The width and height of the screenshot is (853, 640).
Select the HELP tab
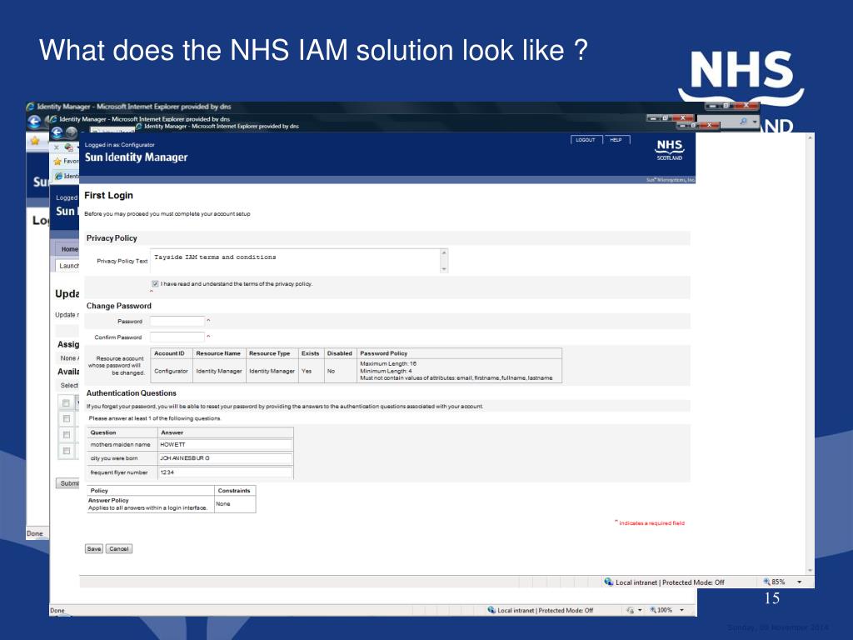click(x=616, y=140)
